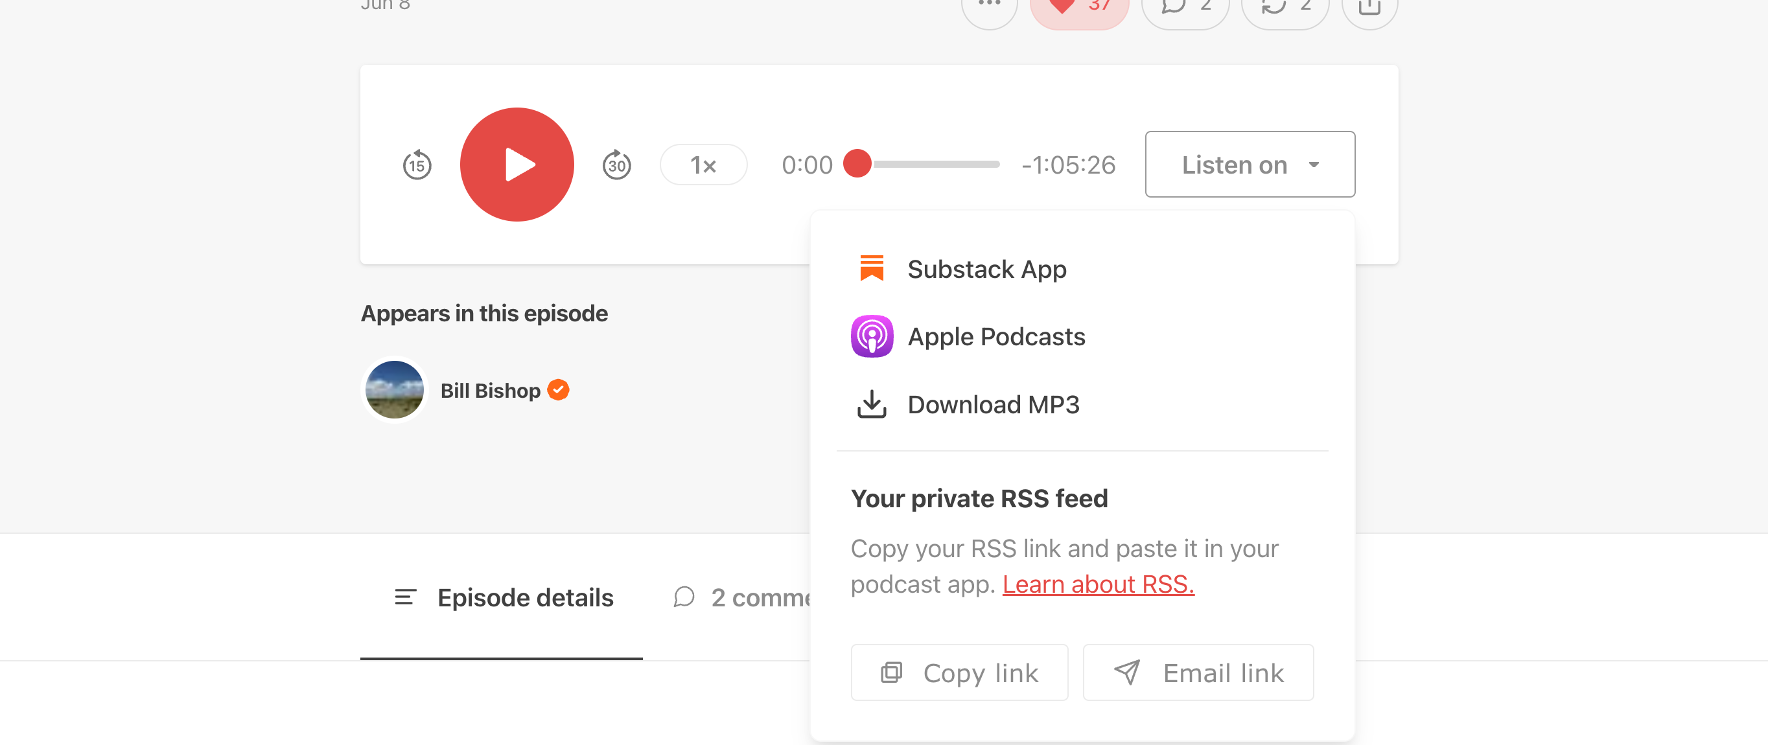Open the episode in Apple Podcasts
Screen dimensions: 1768x745
(996, 336)
